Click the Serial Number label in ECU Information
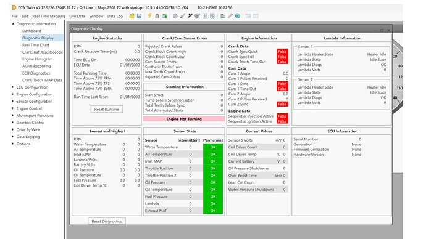 pyautogui.click(x=306, y=139)
